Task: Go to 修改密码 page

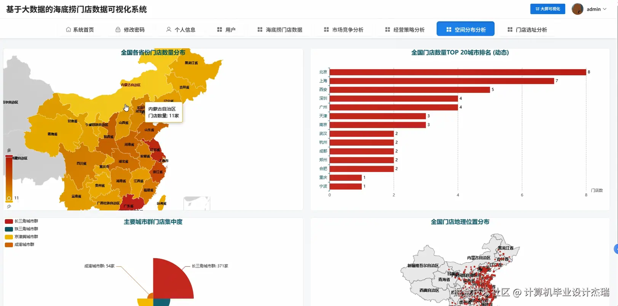Action: pos(130,29)
